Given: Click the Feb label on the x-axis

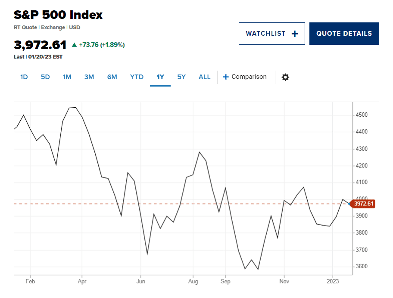Looking at the screenshot, I should 30,282.
